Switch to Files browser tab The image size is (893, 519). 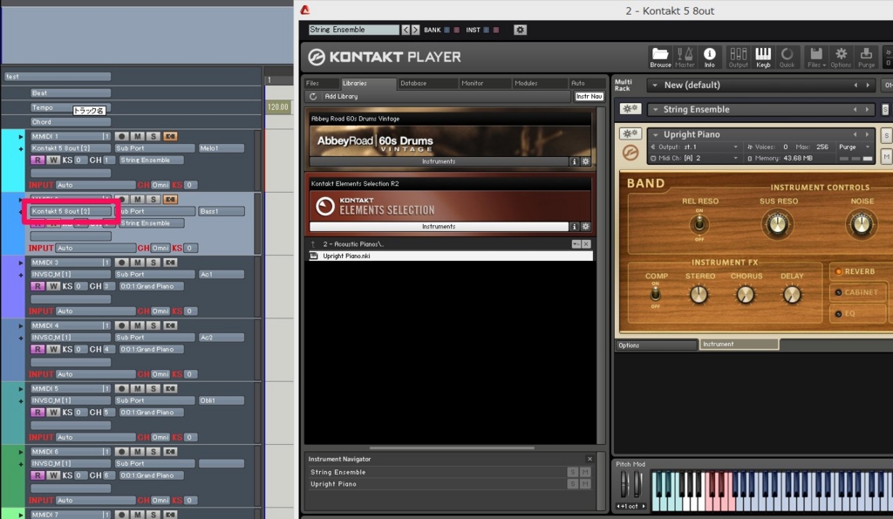(321, 83)
